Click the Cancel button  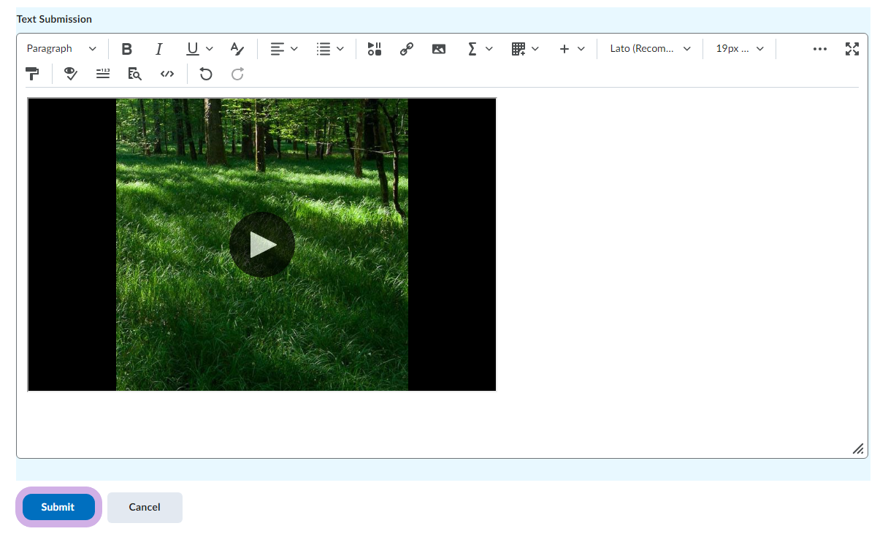tap(145, 507)
